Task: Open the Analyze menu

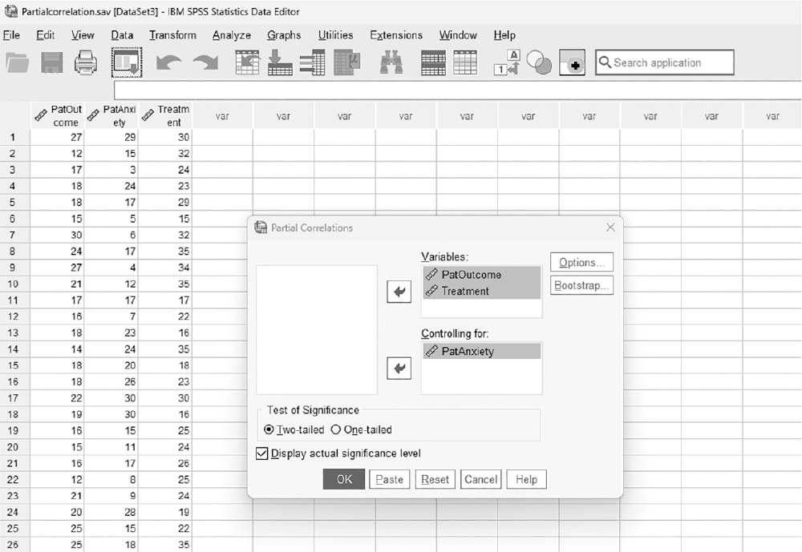Action: 232,35
